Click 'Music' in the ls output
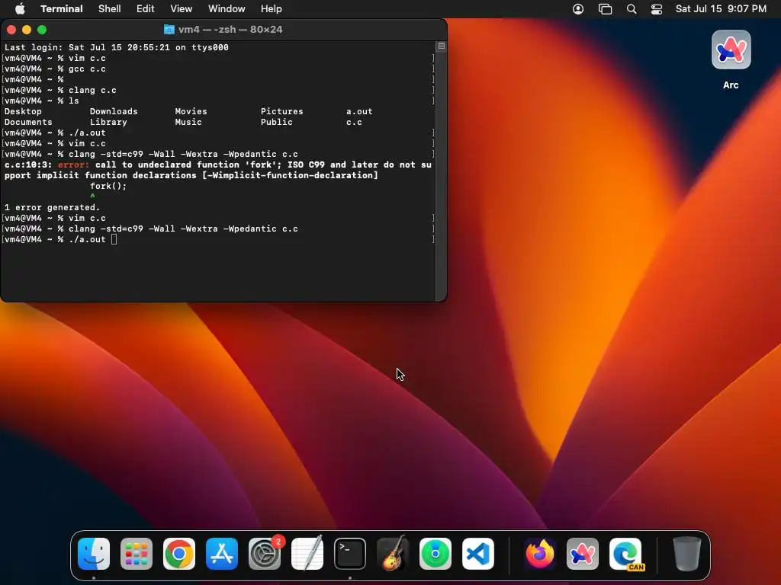 click(188, 122)
